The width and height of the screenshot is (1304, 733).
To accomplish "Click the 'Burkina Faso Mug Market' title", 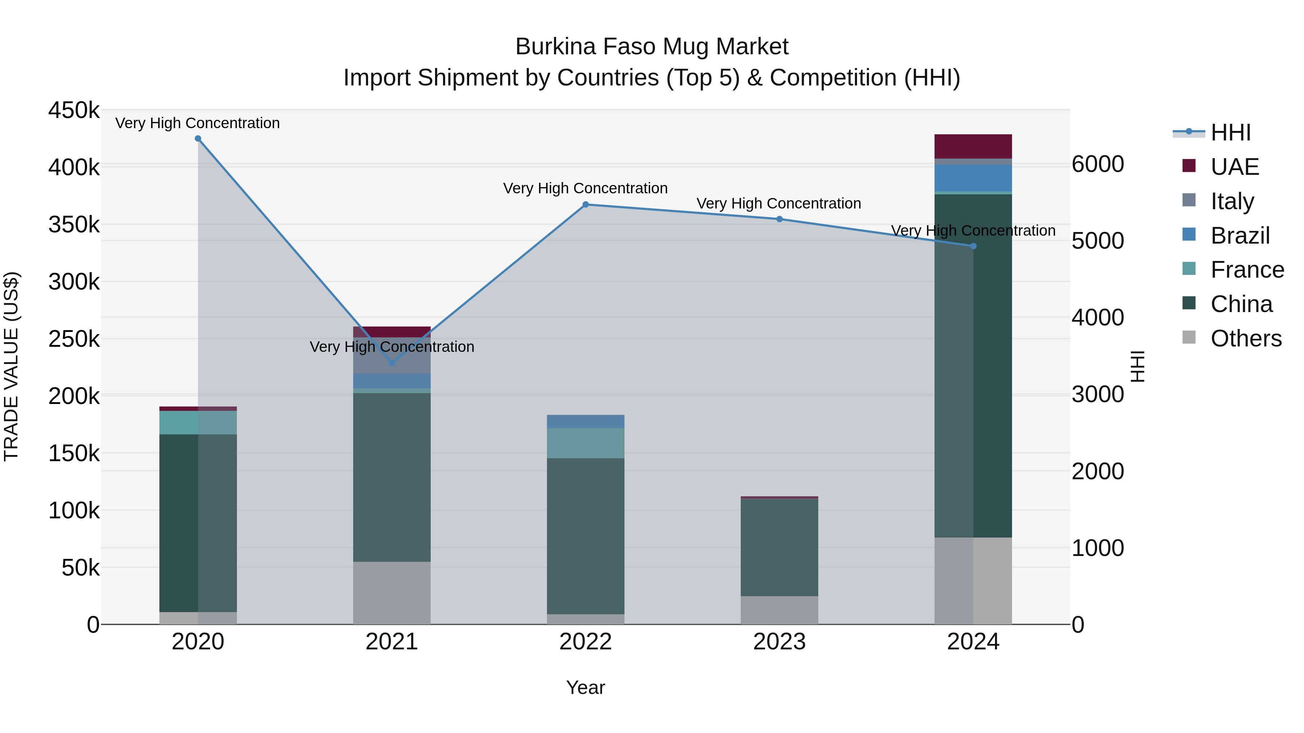I will tap(652, 47).
